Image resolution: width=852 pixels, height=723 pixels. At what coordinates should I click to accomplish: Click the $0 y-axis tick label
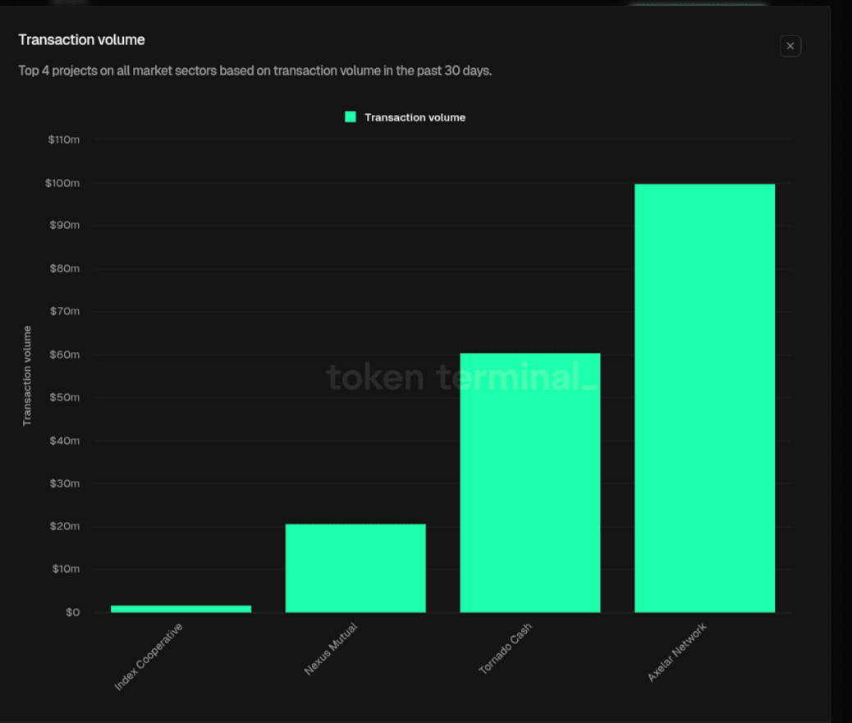(72, 612)
